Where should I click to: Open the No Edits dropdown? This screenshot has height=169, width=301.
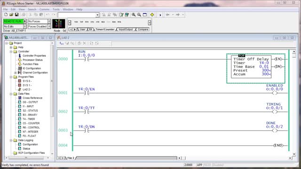click(x=25, y=26)
